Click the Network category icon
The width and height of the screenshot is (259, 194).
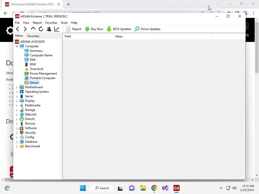tap(22, 114)
